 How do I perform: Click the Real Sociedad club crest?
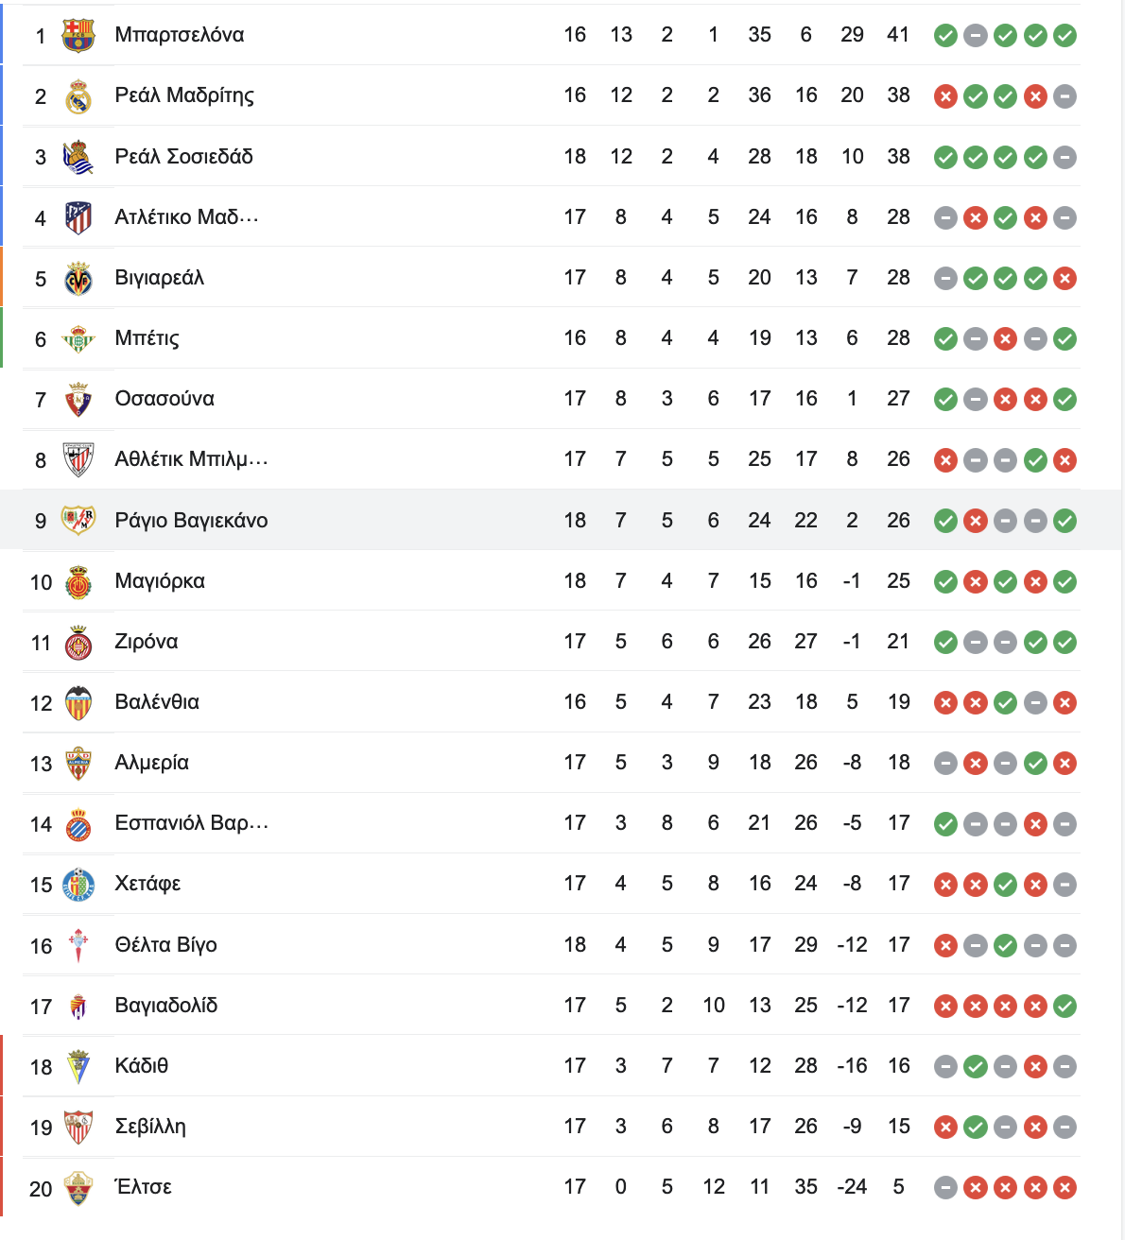(78, 157)
